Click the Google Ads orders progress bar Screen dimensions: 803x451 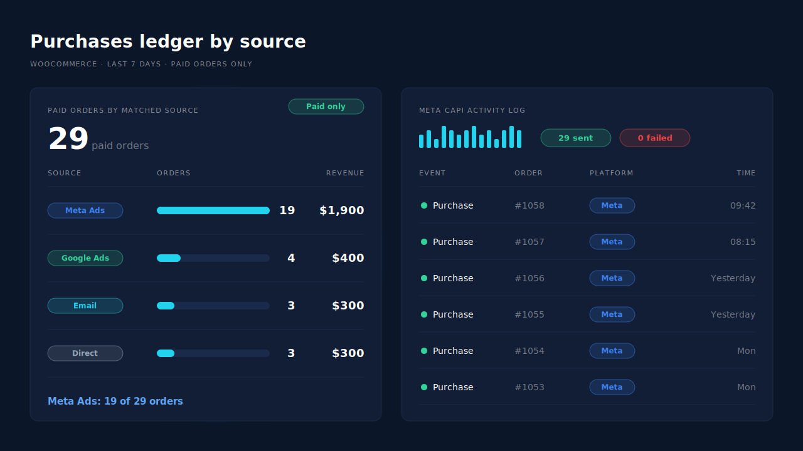(213, 258)
